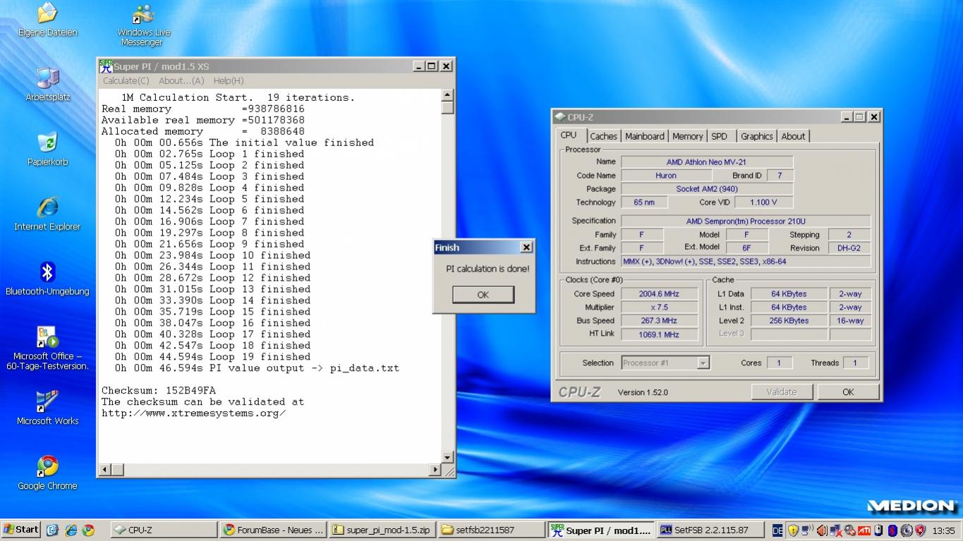Screen dimensions: 963x541
Task: Switch to setfsb2211587 folder taskbar button
Action: (x=490, y=530)
